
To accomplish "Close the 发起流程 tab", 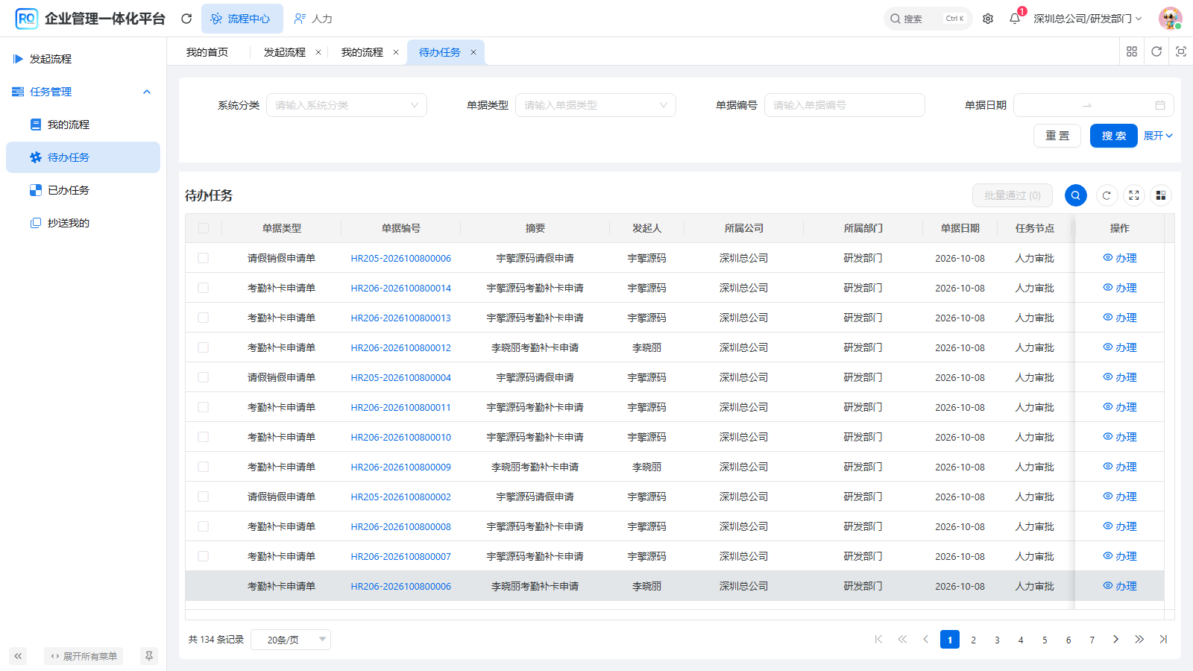I will (x=318, y=52).
